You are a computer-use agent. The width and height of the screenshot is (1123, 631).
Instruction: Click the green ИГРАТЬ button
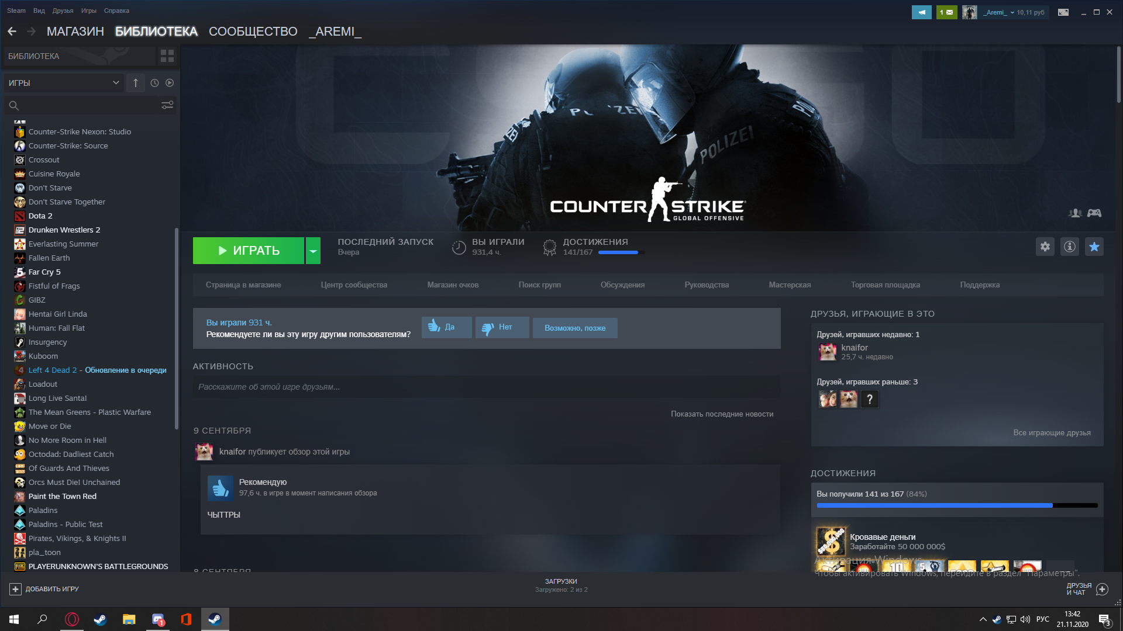pyautogui.click(x=249, y=251)
